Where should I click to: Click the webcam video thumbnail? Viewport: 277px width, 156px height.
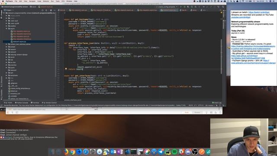244,137
